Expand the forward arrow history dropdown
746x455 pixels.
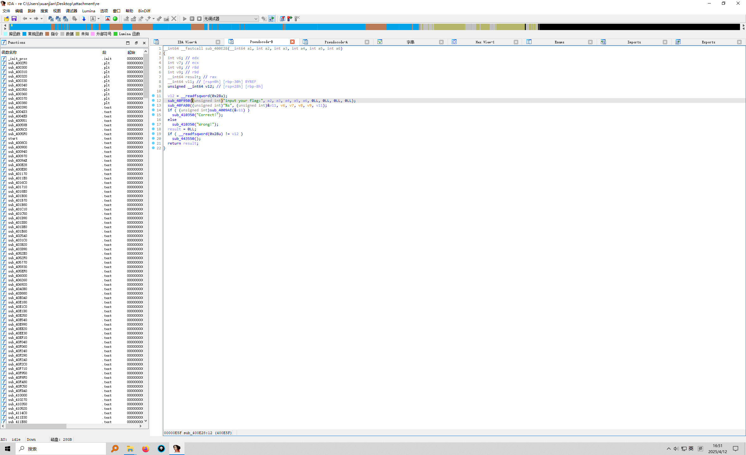[41, 19]
